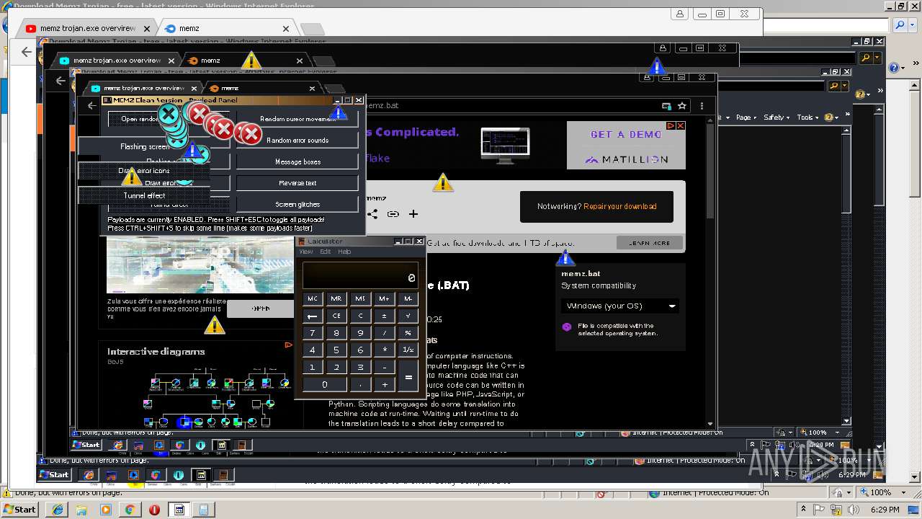Open Calculator's View menu
The width and height of the screenshot is (922, 519).
pos(306,252)
